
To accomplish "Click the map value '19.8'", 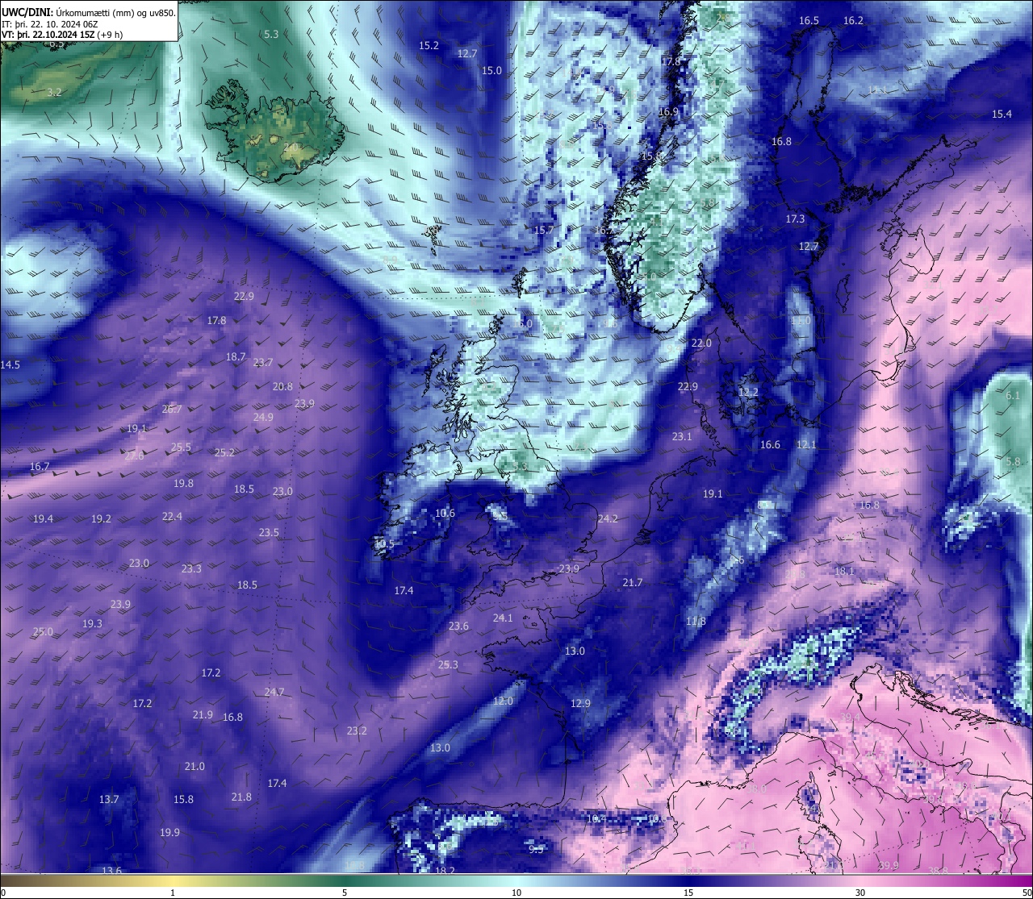I will pyautogui.click(x=183, y=483).
